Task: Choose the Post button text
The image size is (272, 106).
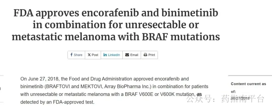Action: click(x=95, y=55)
